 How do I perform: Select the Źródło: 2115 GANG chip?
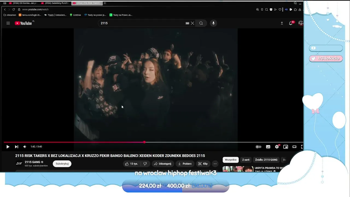coord(266,160)
